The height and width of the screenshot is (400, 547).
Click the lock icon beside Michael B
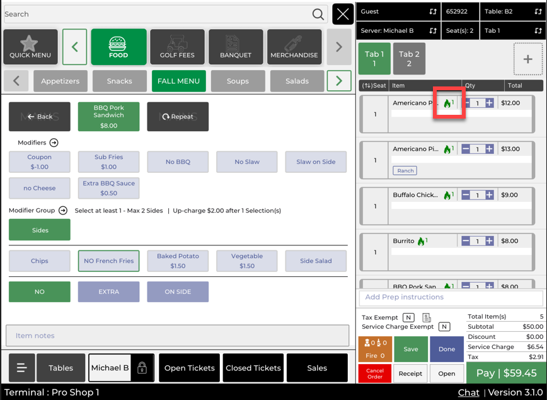click(x=142, y=368)
